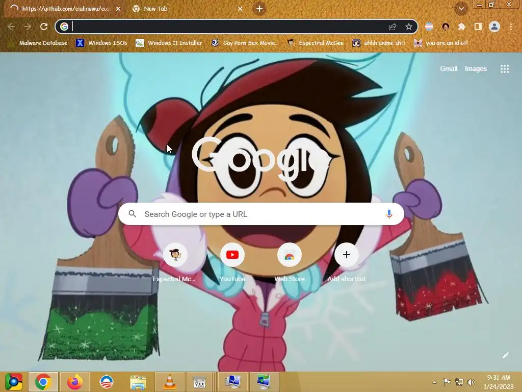This screenshot has width=522, height=392.
Task: Click the clock showing 9:31 AM
Action: click(x=499, y=382)
